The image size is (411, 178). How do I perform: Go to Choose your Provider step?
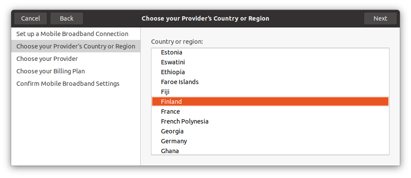[x=47, y=59]
